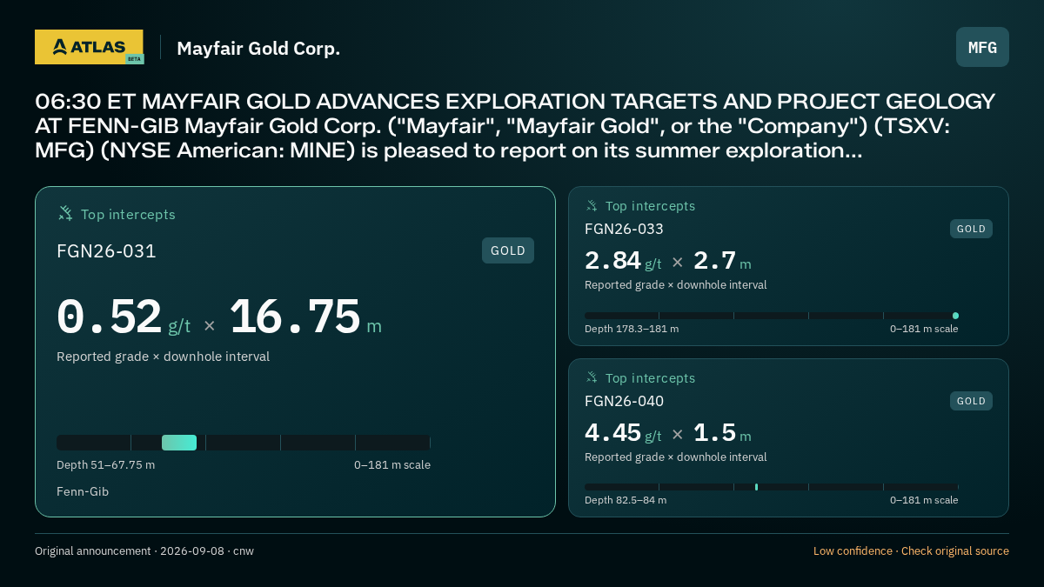The width and height of the screenshot is (1044, 587).
Task: Click the 2.7 m interval value
Action: [722, 261]
